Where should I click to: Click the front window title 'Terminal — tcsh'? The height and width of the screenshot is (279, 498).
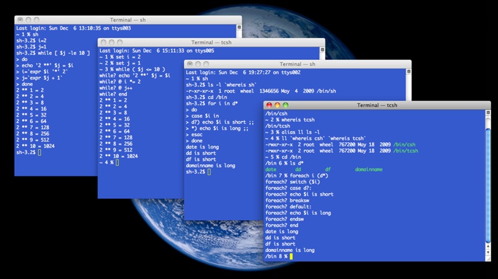click(x=377, y=105)
